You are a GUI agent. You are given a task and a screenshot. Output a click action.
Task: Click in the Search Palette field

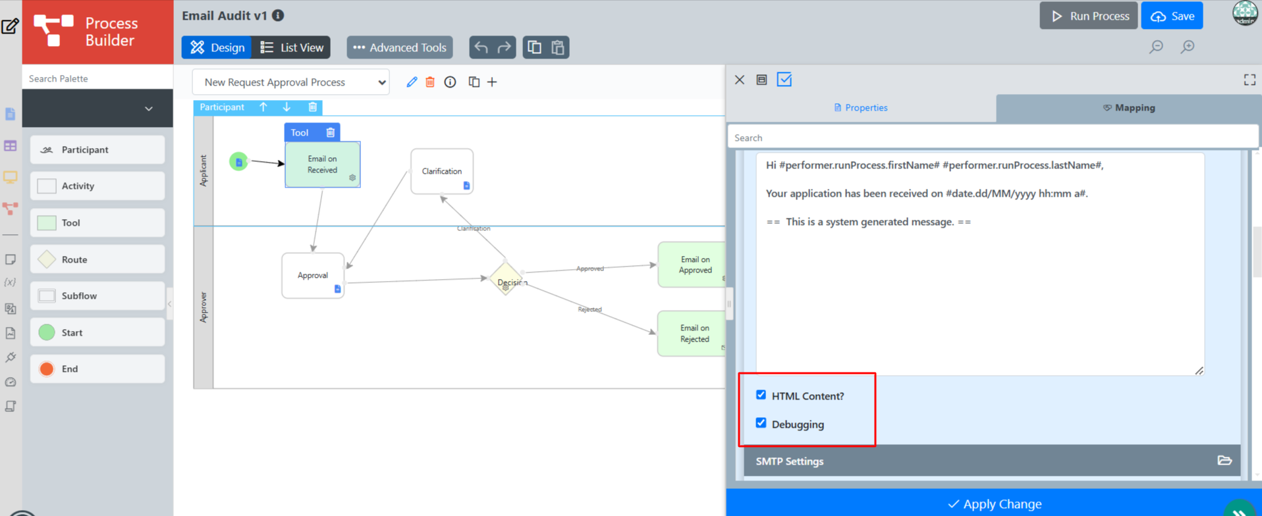(x=97, y=78)
